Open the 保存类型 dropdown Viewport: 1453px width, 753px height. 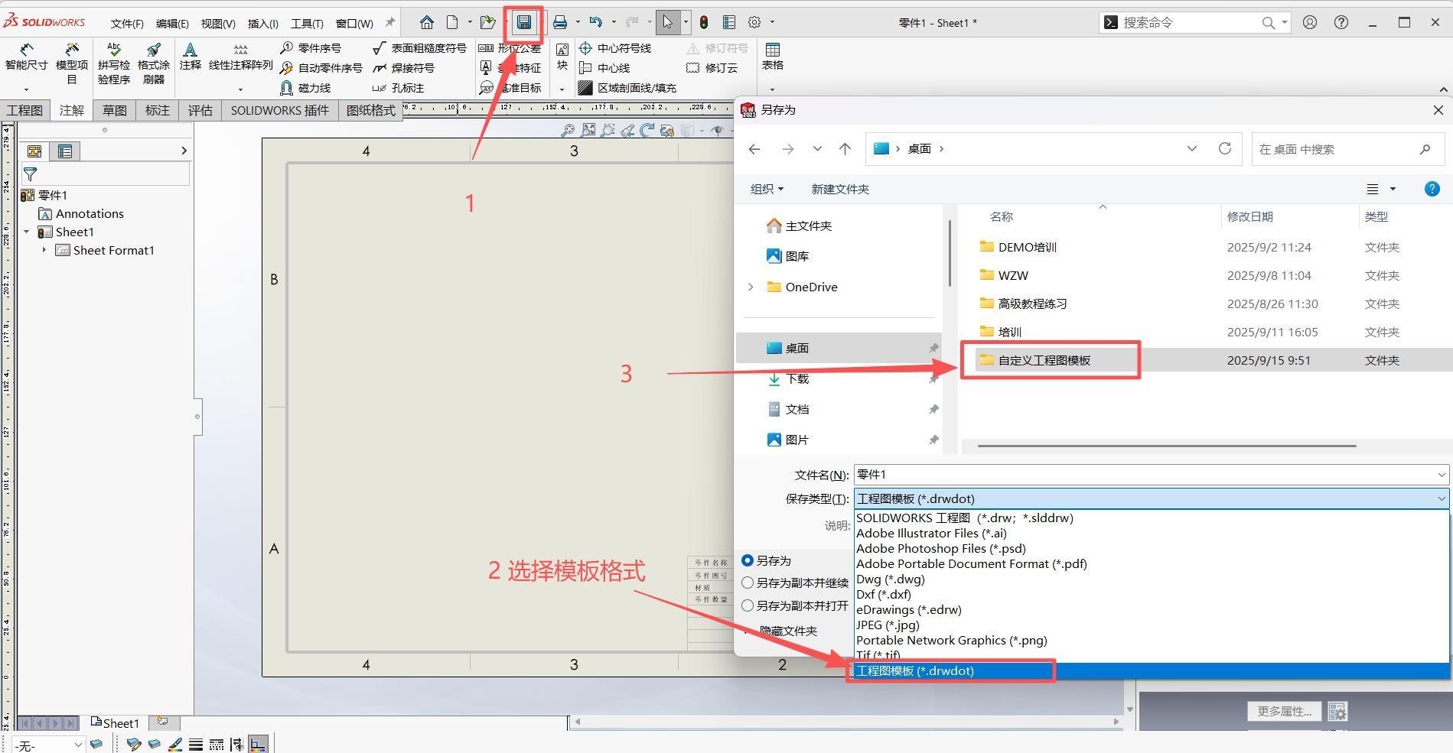click(x=1152, y=498)
